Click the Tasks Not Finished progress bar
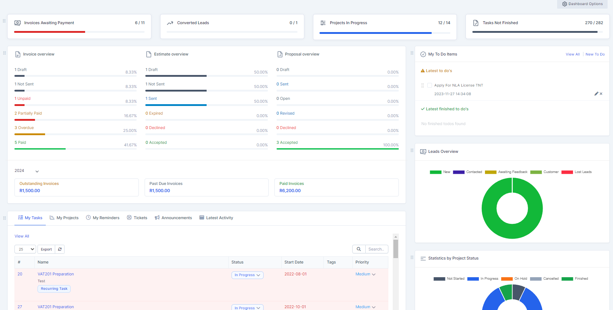The width and height of the screenshot is (613, 310). [538, 32]
